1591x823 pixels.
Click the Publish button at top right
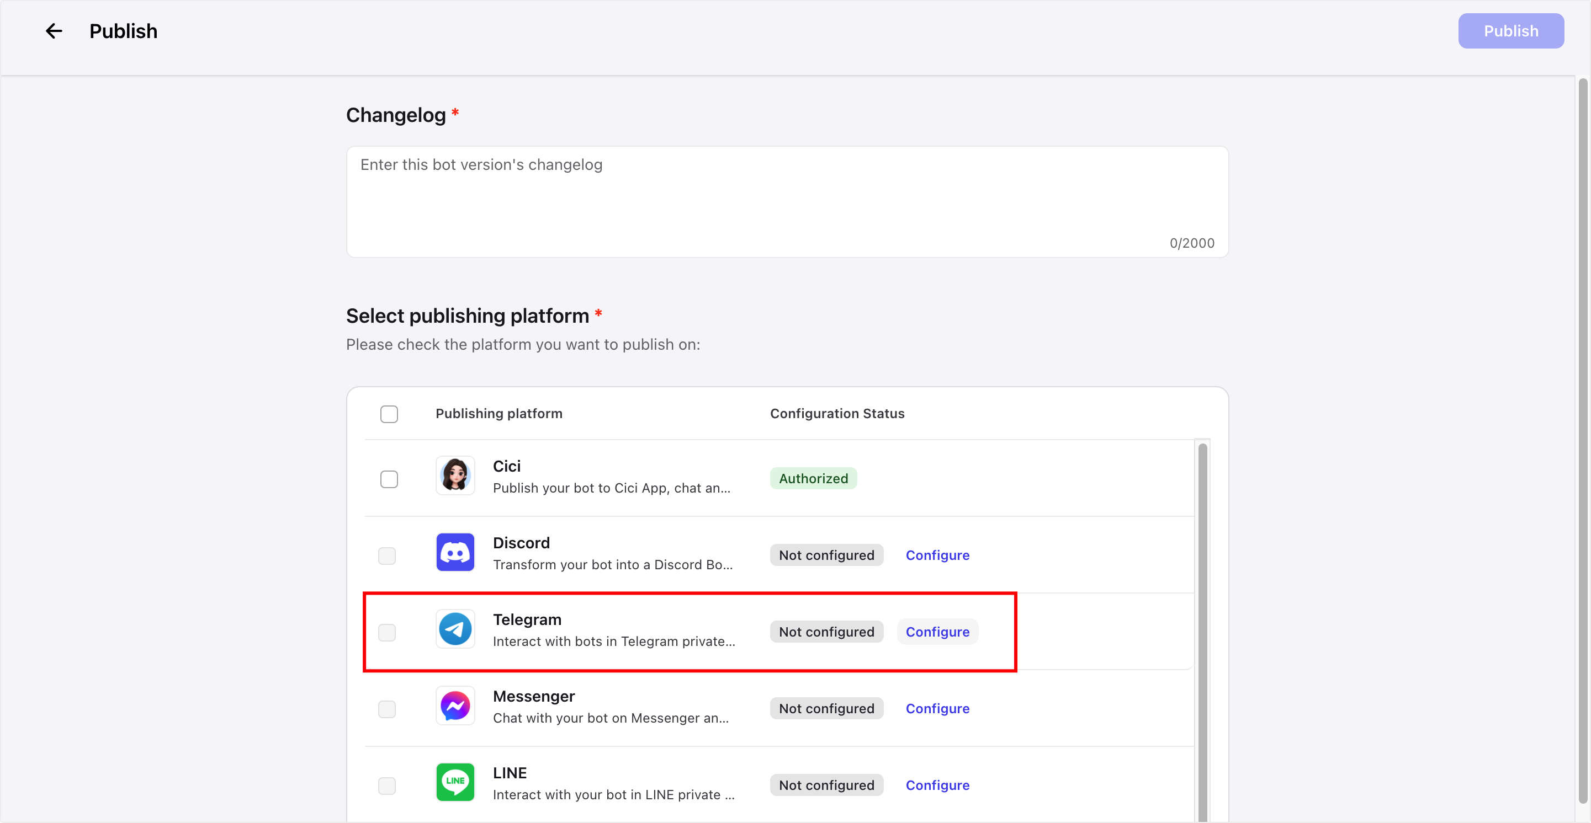point(1511,31)
